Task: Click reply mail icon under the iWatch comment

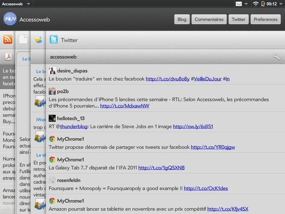Action: 40,137
